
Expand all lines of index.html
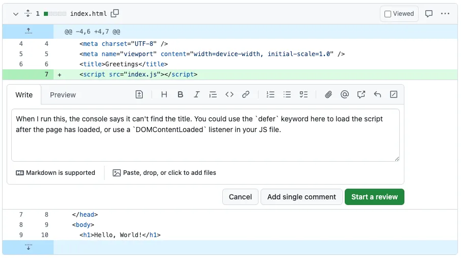[28, 14]
